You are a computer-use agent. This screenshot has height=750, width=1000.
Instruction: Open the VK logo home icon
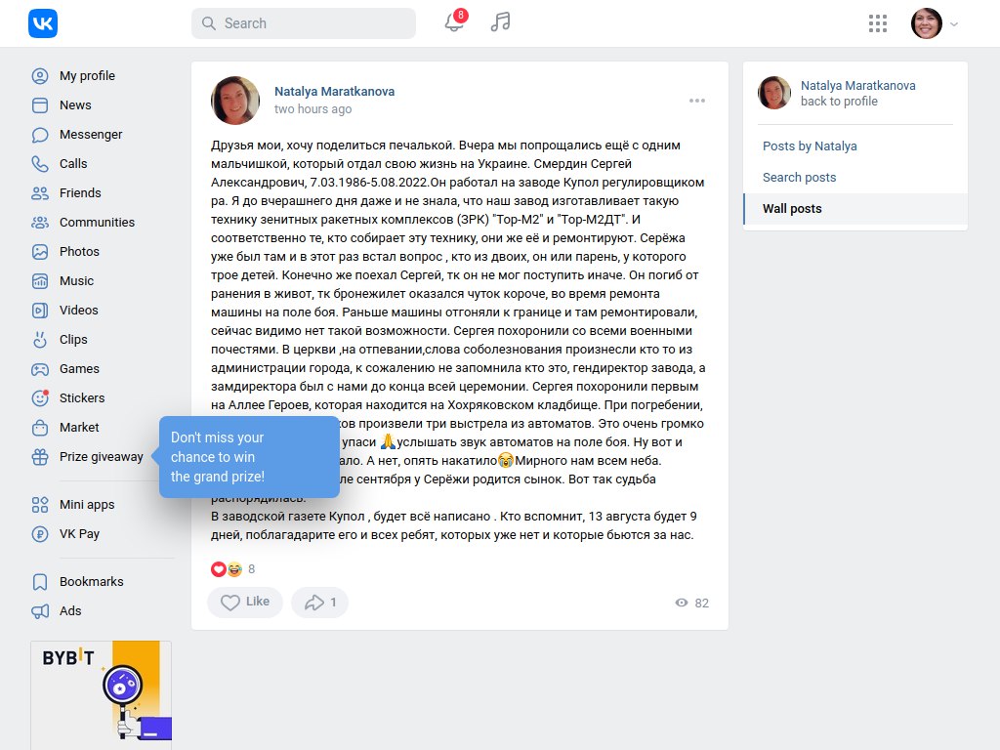[x=43, y=23]
